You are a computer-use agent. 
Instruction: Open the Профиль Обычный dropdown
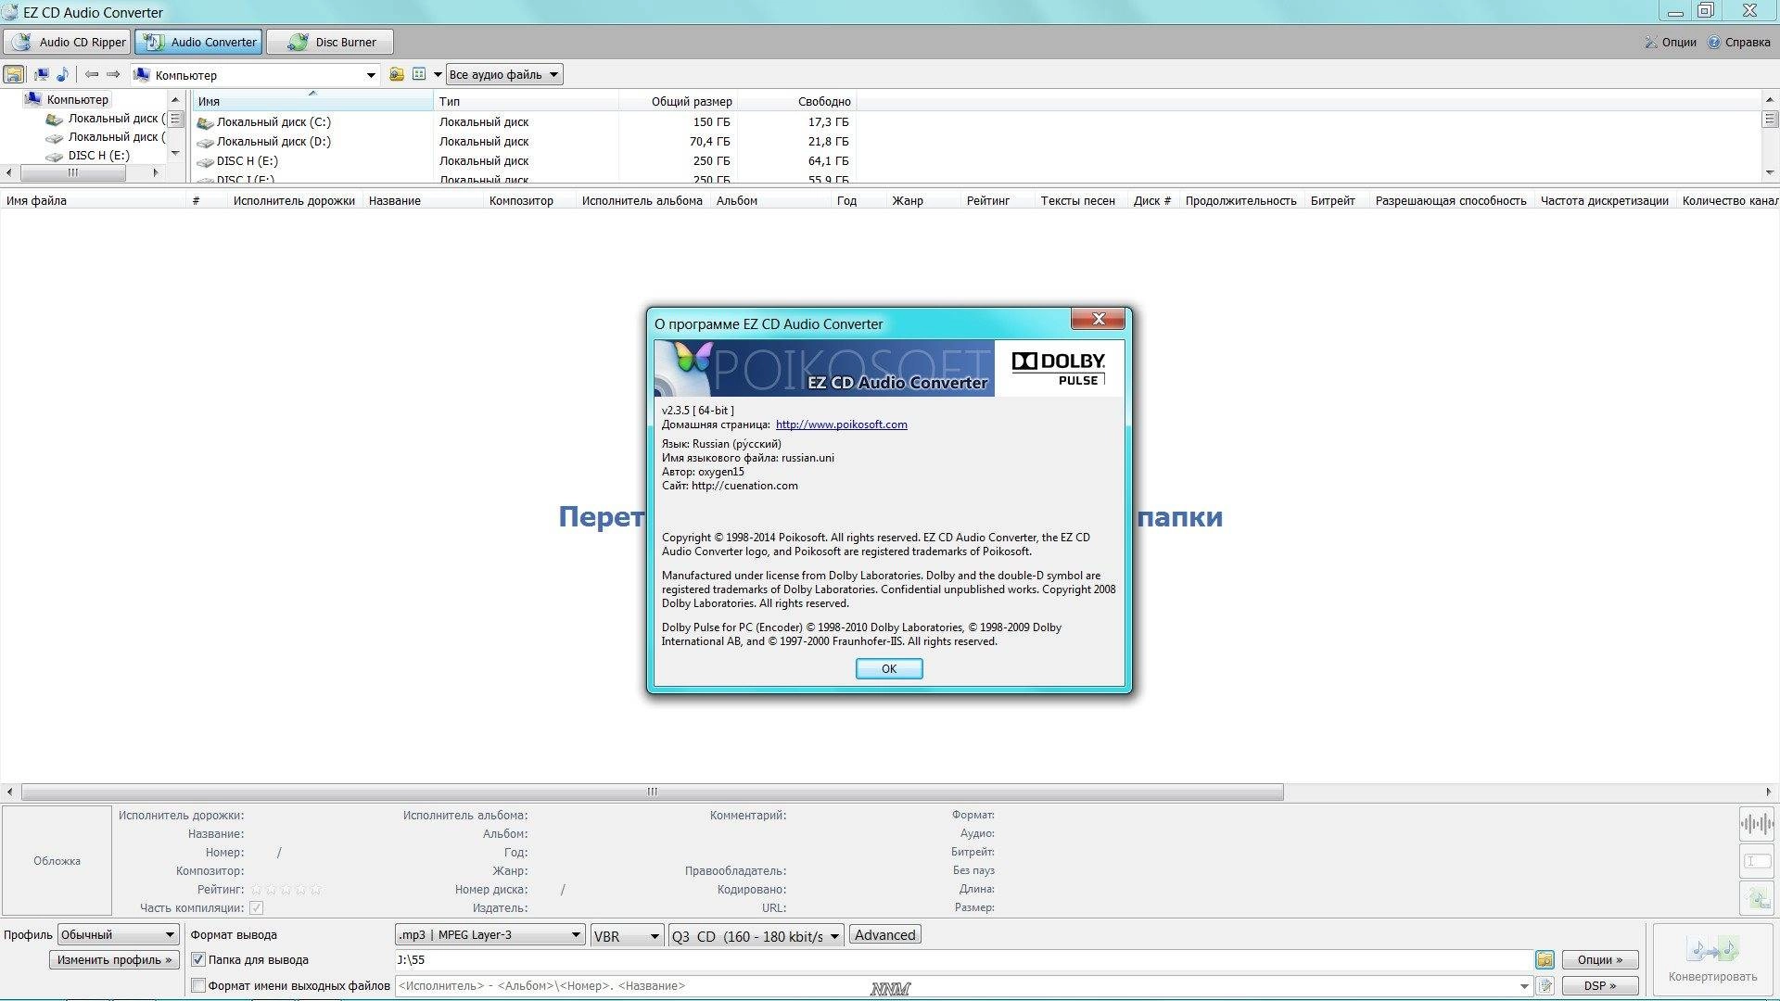click(x=118, y=934)
